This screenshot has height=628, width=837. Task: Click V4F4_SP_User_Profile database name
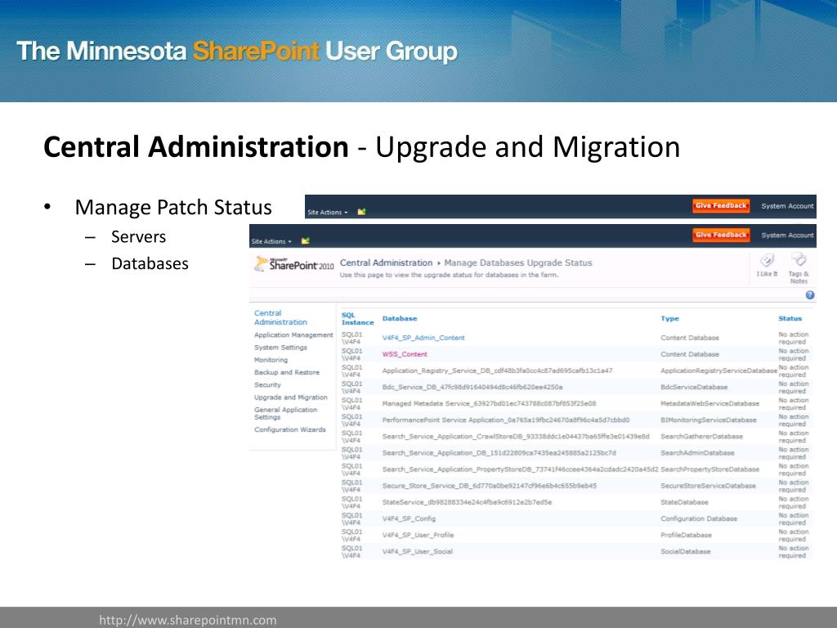(x=418, y=535)
